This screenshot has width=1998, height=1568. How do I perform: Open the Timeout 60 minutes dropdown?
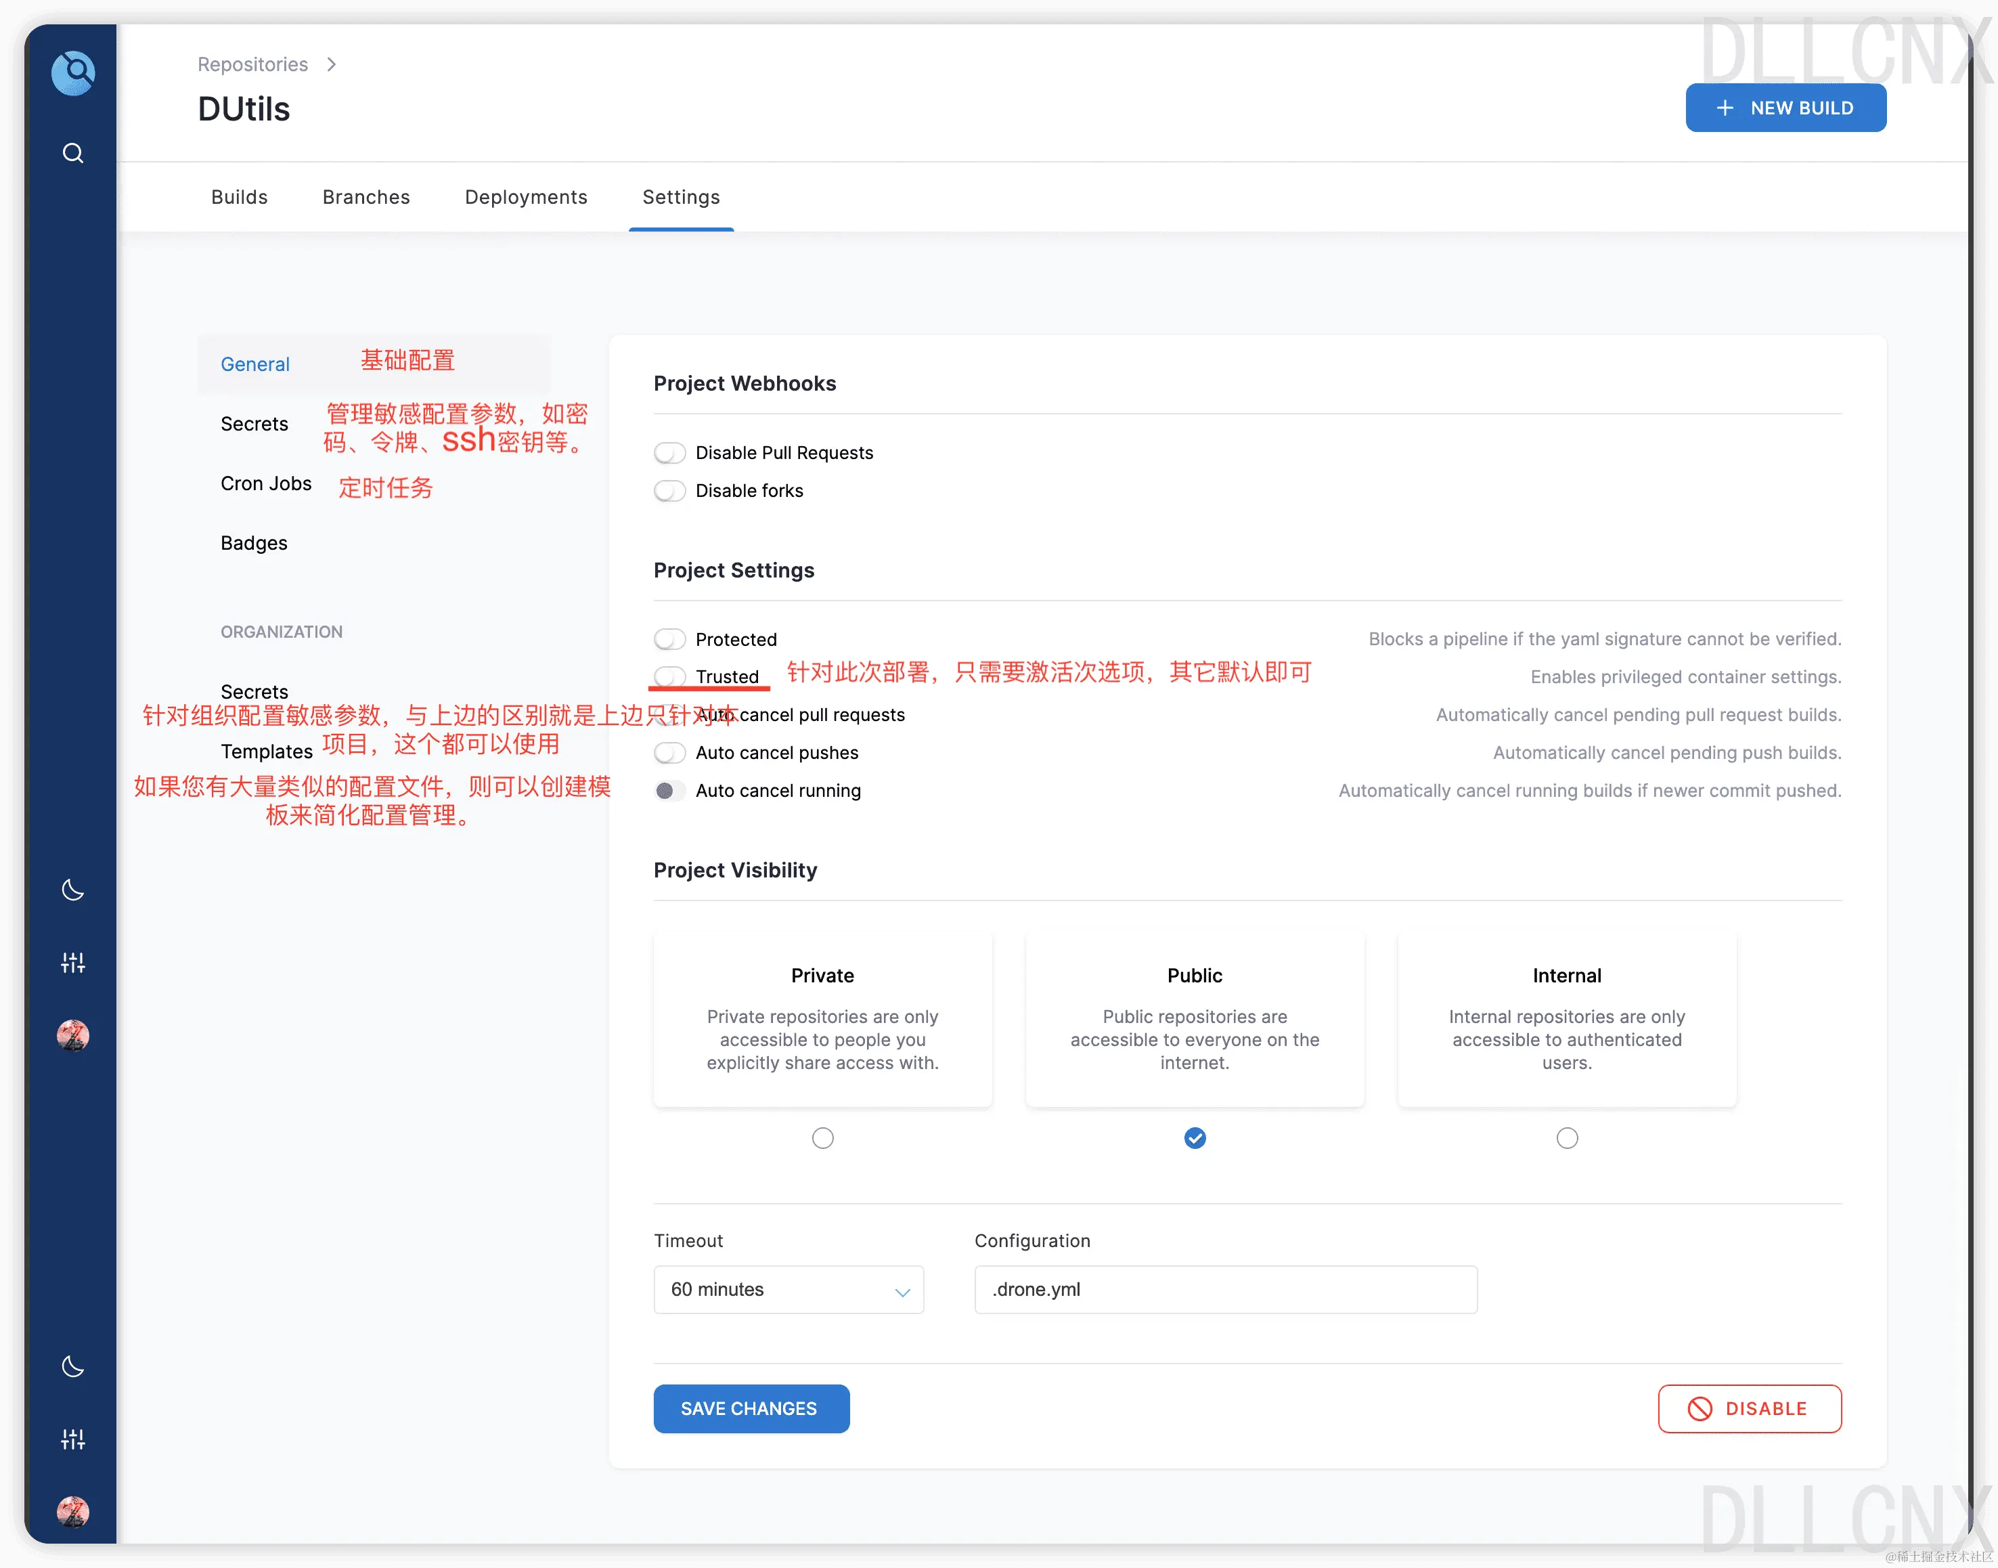click(789, 1290)
